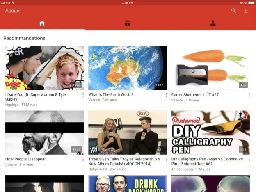Play the carrot sharpener thumbnail
The height and width of the screenshot is (192, 256).
pyautogui.click(x=210, y=68)
